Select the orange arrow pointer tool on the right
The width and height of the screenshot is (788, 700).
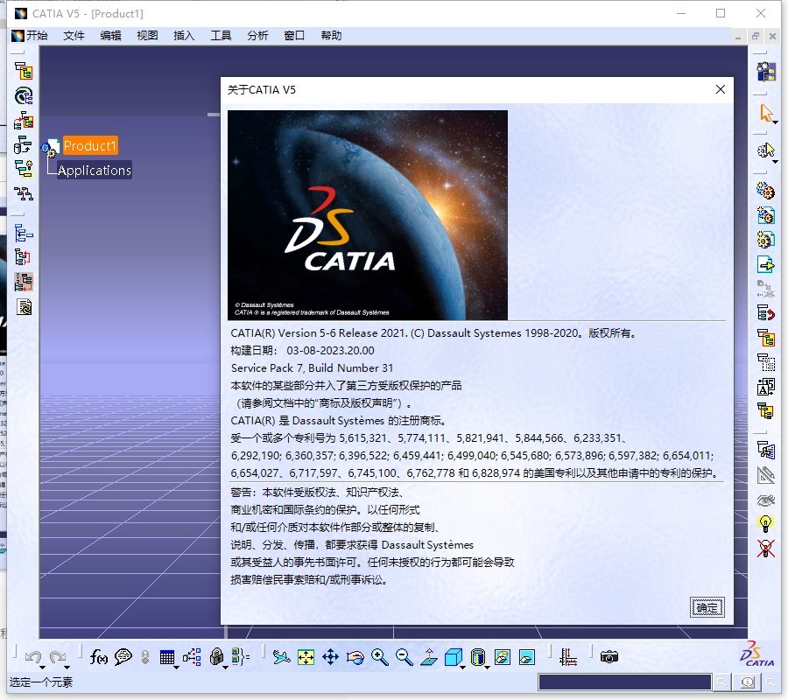pyautogui.click(x=765, y=112)
